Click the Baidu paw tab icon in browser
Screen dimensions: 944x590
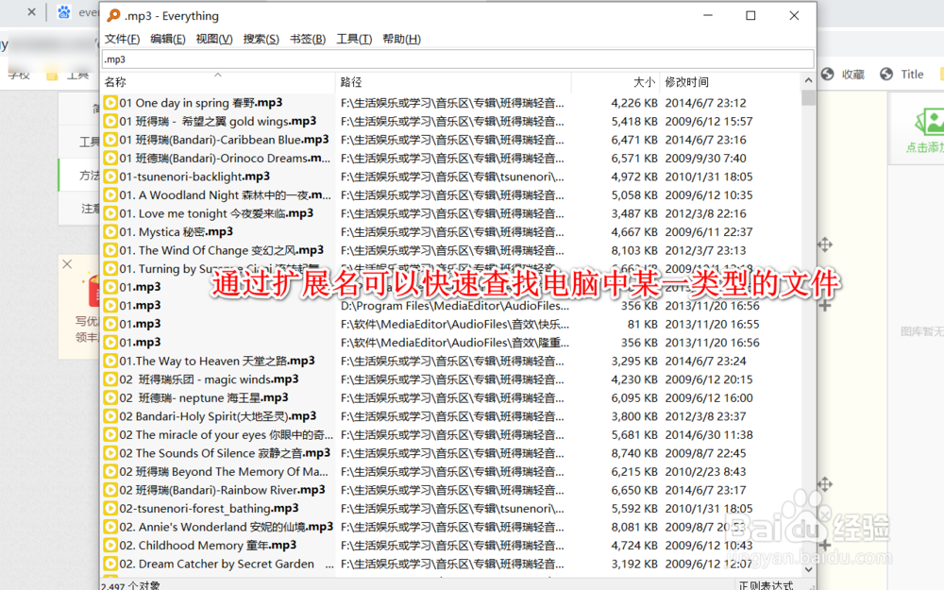(64, 11)
